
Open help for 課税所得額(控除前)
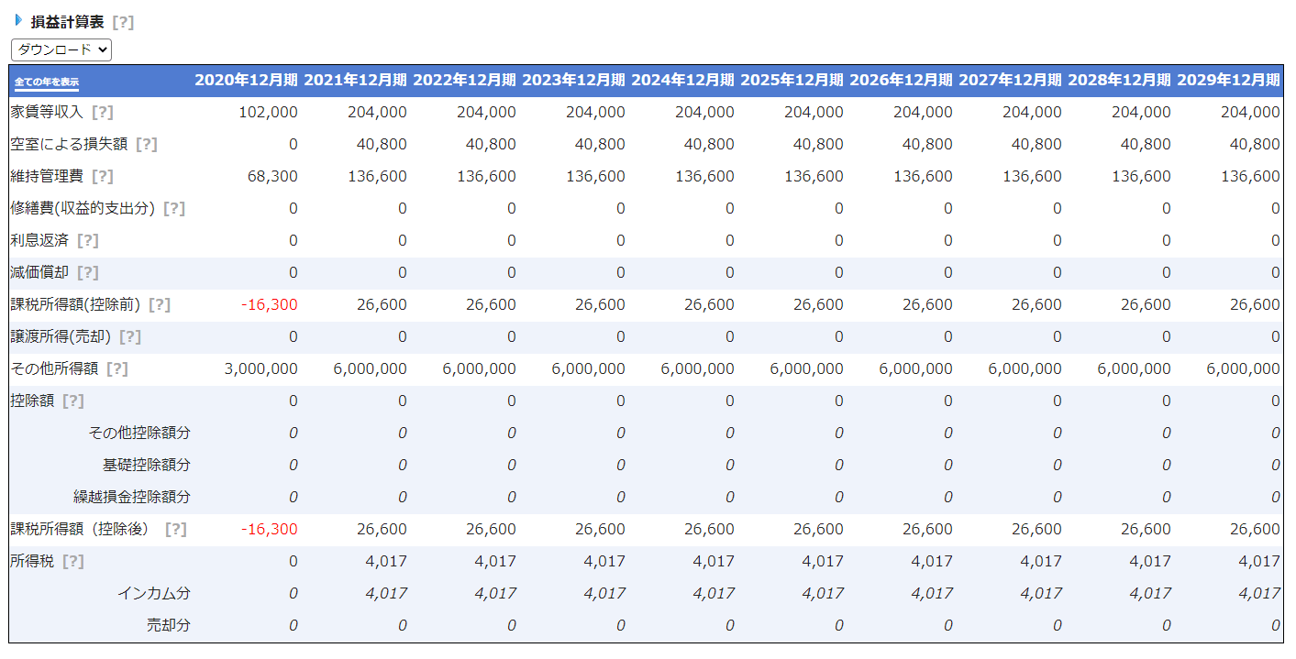pyautogui.click(x=160, y=304)
